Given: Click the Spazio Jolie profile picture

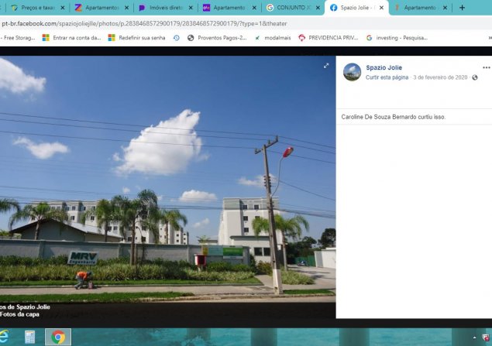Looking at the screenshot, I should pyautogui.click(x=352, y=72).
